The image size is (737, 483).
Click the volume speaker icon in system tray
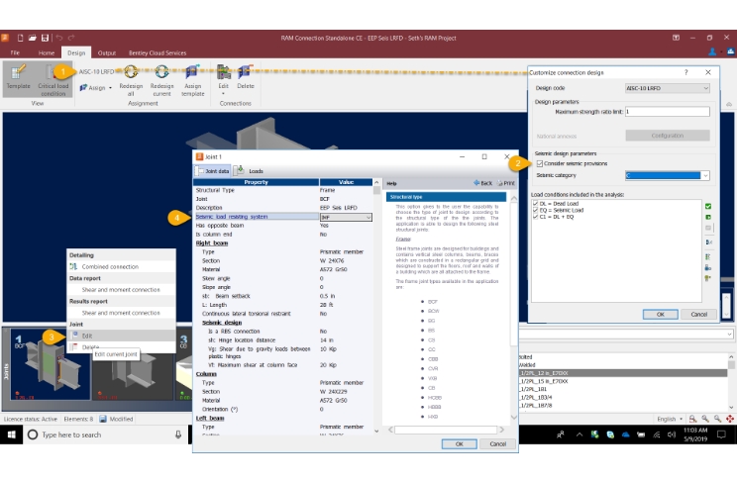coord(672,435)
